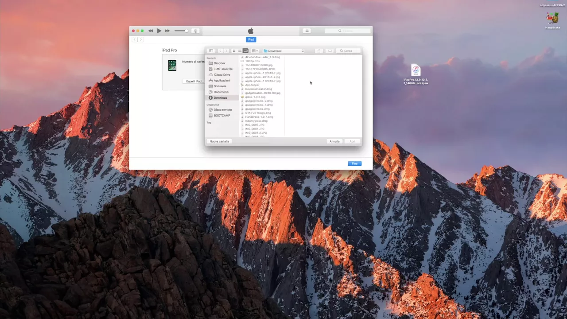Screen dimensions: 567x319
Task: Open the iTunes Up Next list icon
Action: tap(307, 31)
